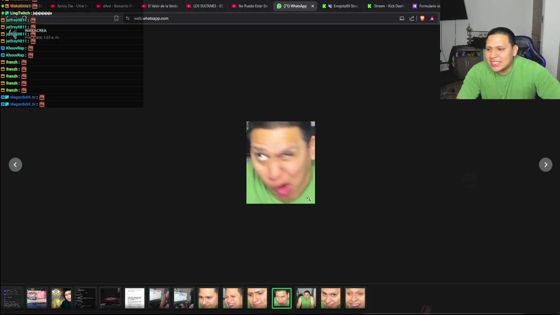
Task: Click the share page icon in address bar
Action: point(412,18)
